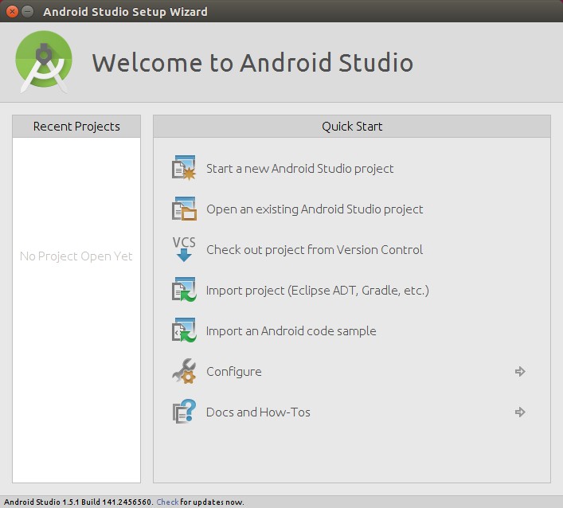
Task: Choose Import an Android code sample
Action: pyautogui.click(x=291, y=330)
